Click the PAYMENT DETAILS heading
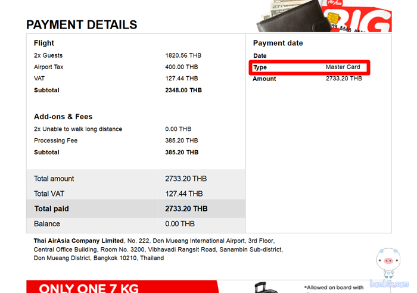This screenshot has height=293, width=417. click(82, 25)
